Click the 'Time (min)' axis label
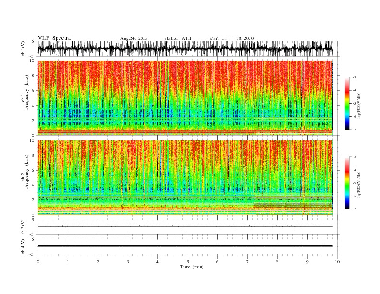This screenshot has height=294, width=380. click(x=192, y=267)
